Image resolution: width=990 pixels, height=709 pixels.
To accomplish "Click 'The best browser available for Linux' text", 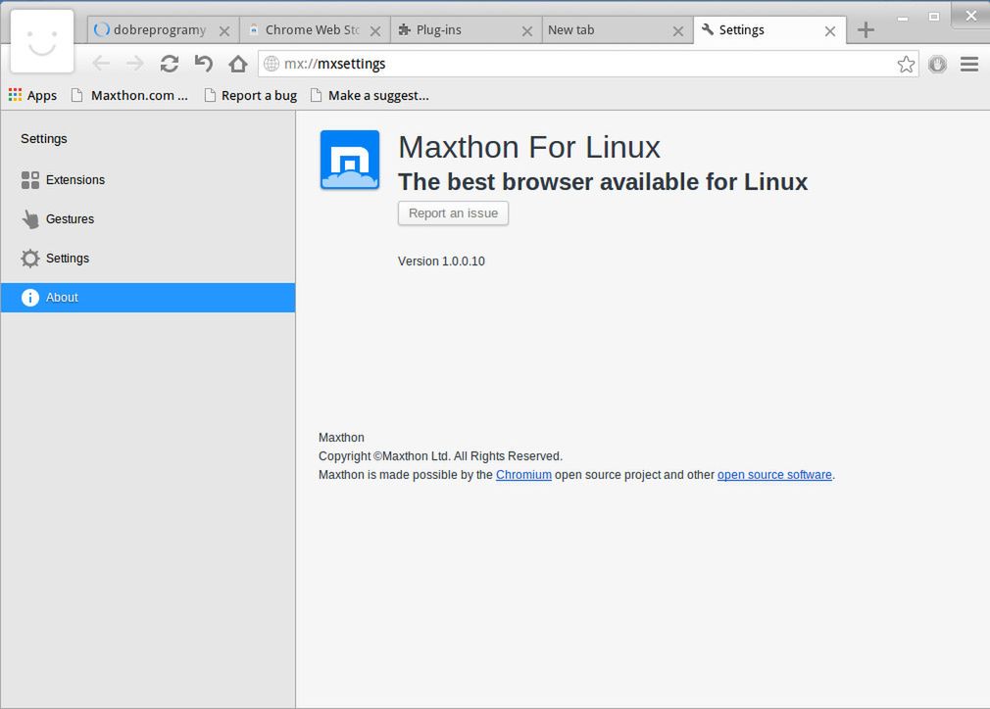I will coord(603,182).
